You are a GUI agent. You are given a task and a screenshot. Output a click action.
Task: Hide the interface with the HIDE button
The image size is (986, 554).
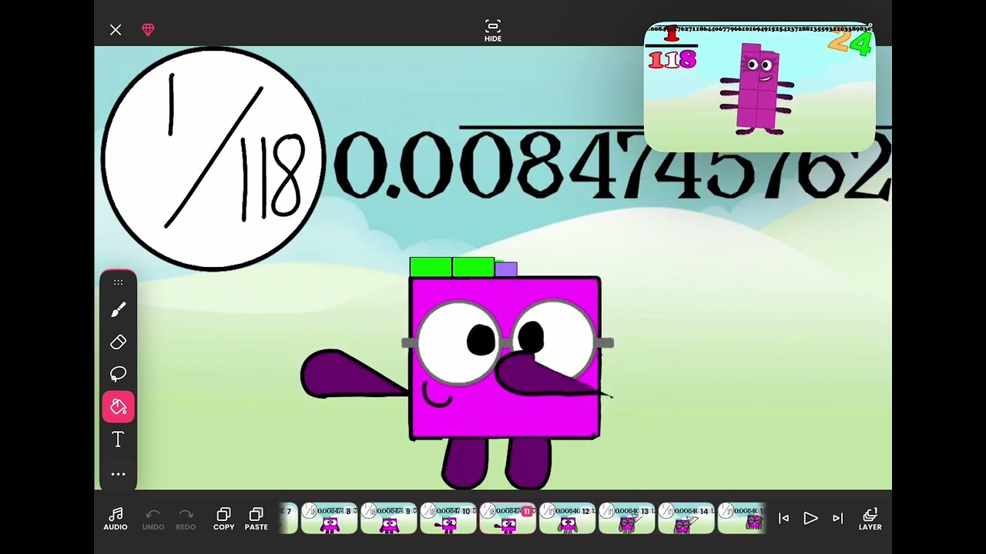pos(493,31)
